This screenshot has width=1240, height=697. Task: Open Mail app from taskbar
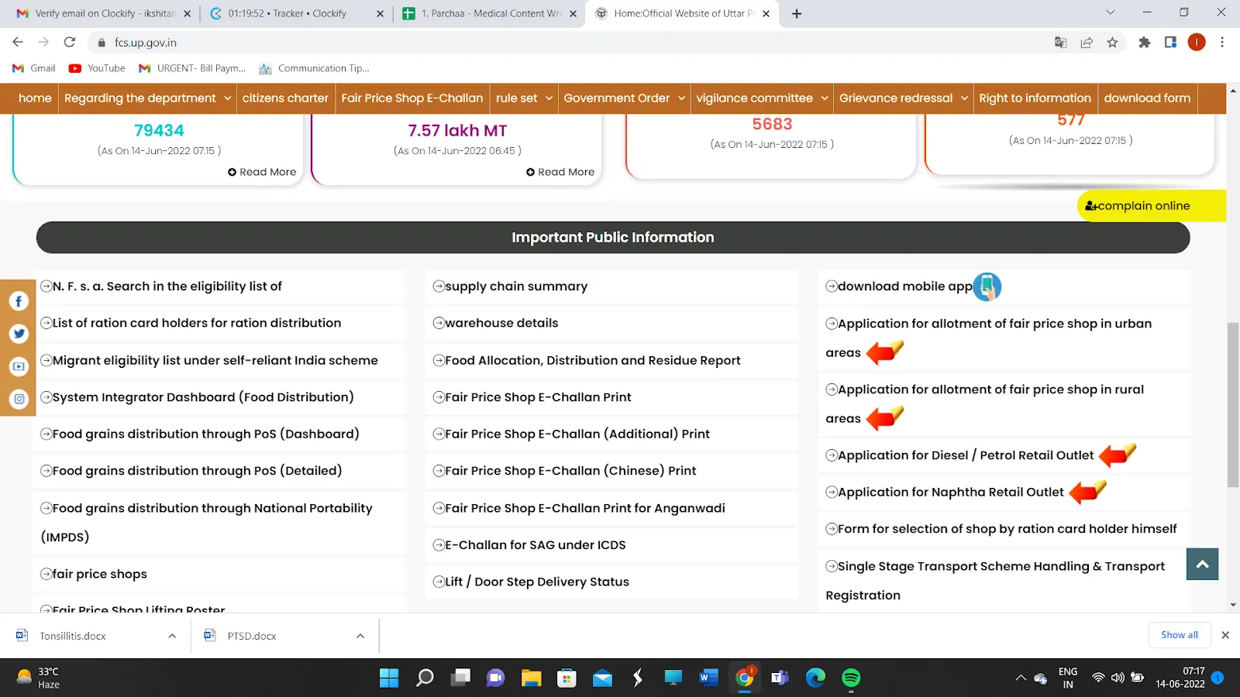[602, 678]
